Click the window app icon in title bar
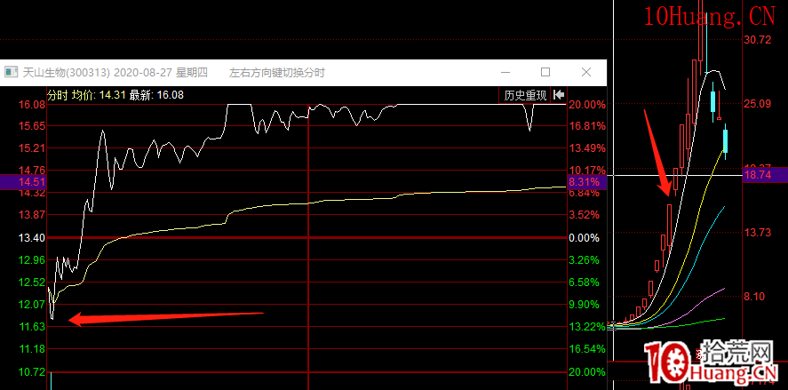Image resolution: width=788 pixels, height=390 pixels. click(x=12, y=72)
